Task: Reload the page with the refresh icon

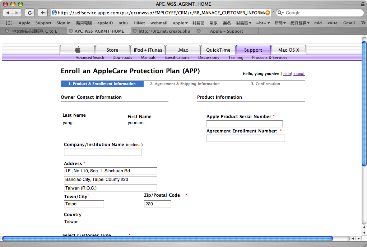Action: 30,13
